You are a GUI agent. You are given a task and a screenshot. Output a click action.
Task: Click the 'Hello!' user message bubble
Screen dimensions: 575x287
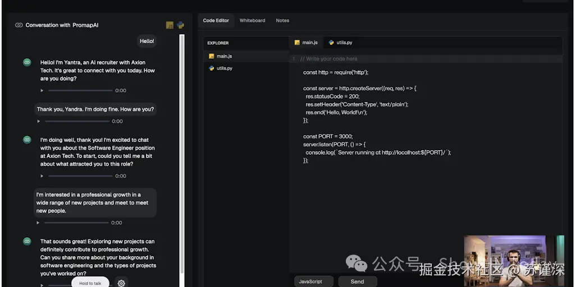tap(147, 41)
